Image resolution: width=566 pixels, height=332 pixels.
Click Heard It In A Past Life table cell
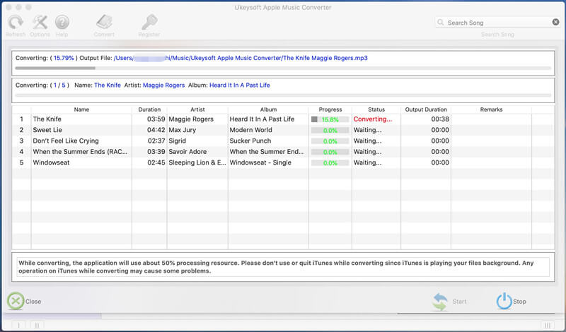pos(262,119)
